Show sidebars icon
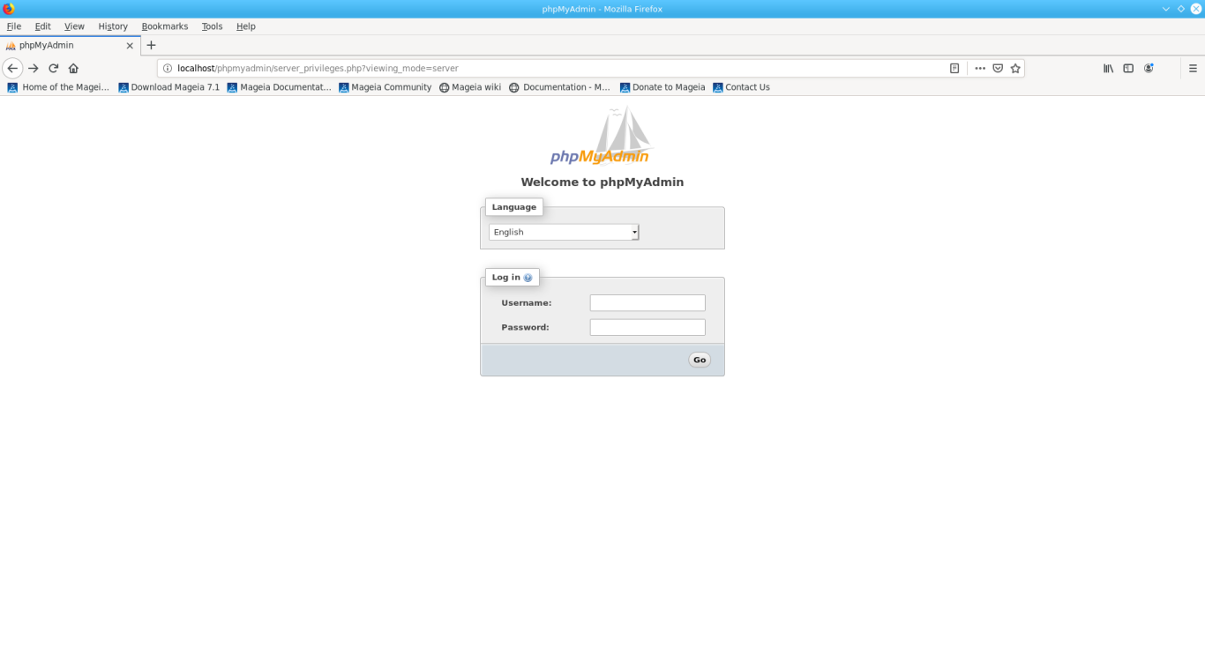The height and width of the screenshot is (654, 1205). tap(1128, 68)
